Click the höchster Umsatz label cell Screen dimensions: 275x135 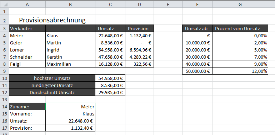tap(52, 78)
